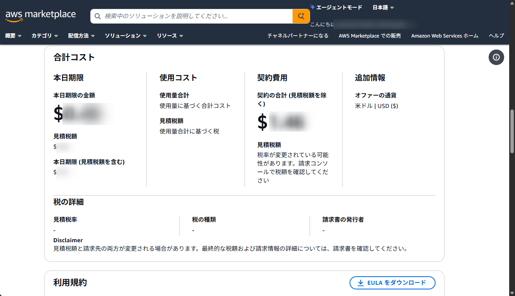Image resolution: width=515 pixels, height=296 pixels.
Task: Click the orange search button icon
Action: pyautogui.click(x=301, y=16)
